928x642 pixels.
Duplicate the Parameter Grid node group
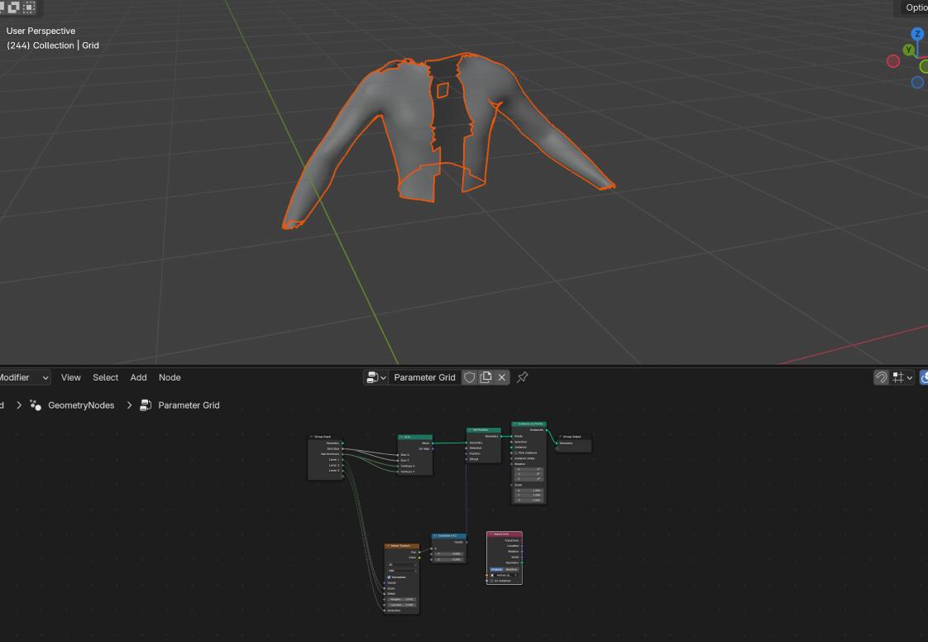(x=486, y=377)
